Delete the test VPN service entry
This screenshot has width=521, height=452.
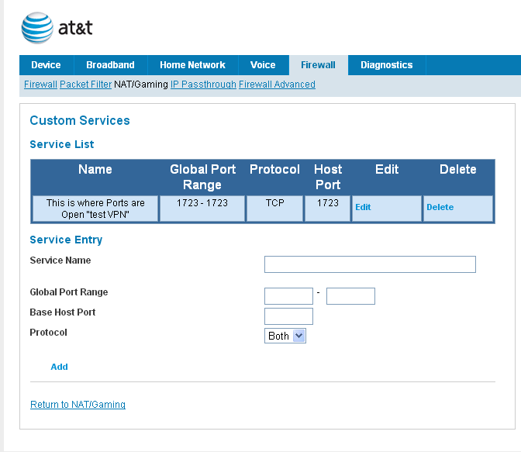pos(440,208)
